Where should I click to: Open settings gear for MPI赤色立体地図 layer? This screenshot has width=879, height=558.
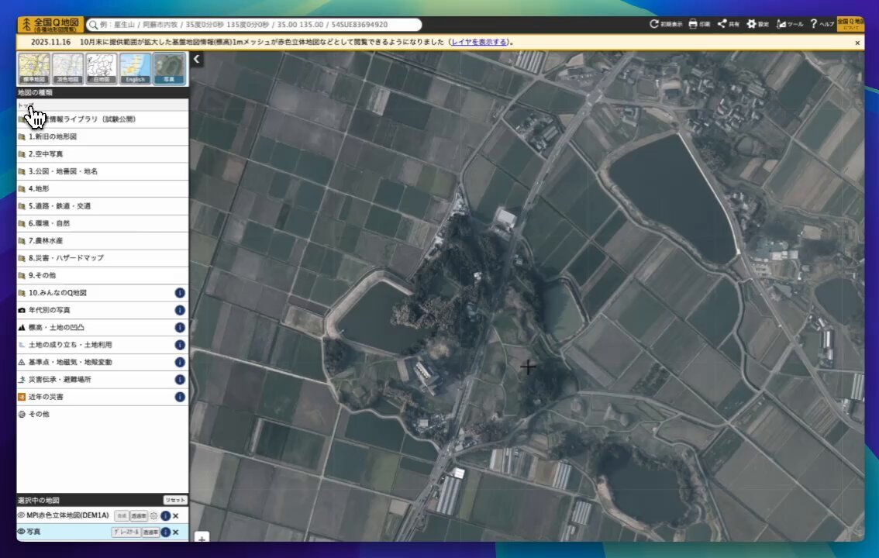153,515
